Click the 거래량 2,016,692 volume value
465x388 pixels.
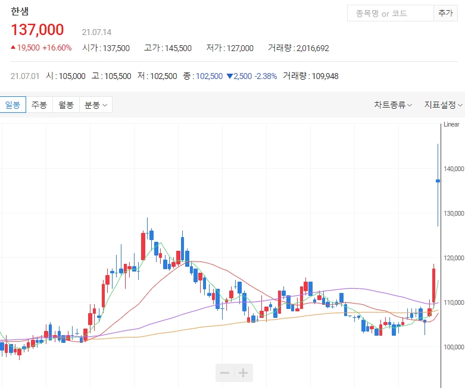[299, 48]
